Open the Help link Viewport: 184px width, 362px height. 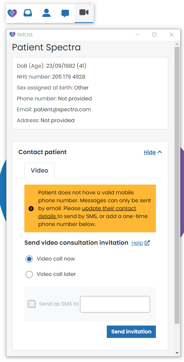(137, 243)
